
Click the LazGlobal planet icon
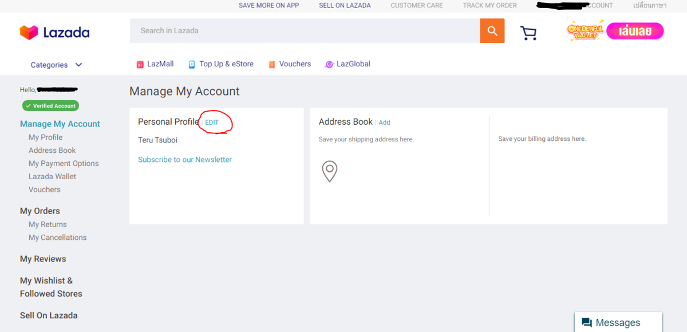click(x=329, y=65)
